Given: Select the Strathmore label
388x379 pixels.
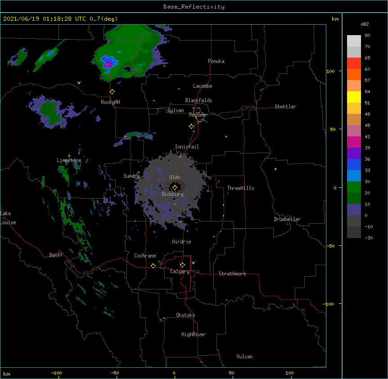Looking at the screenshot, I should click(x=232, y=274).
